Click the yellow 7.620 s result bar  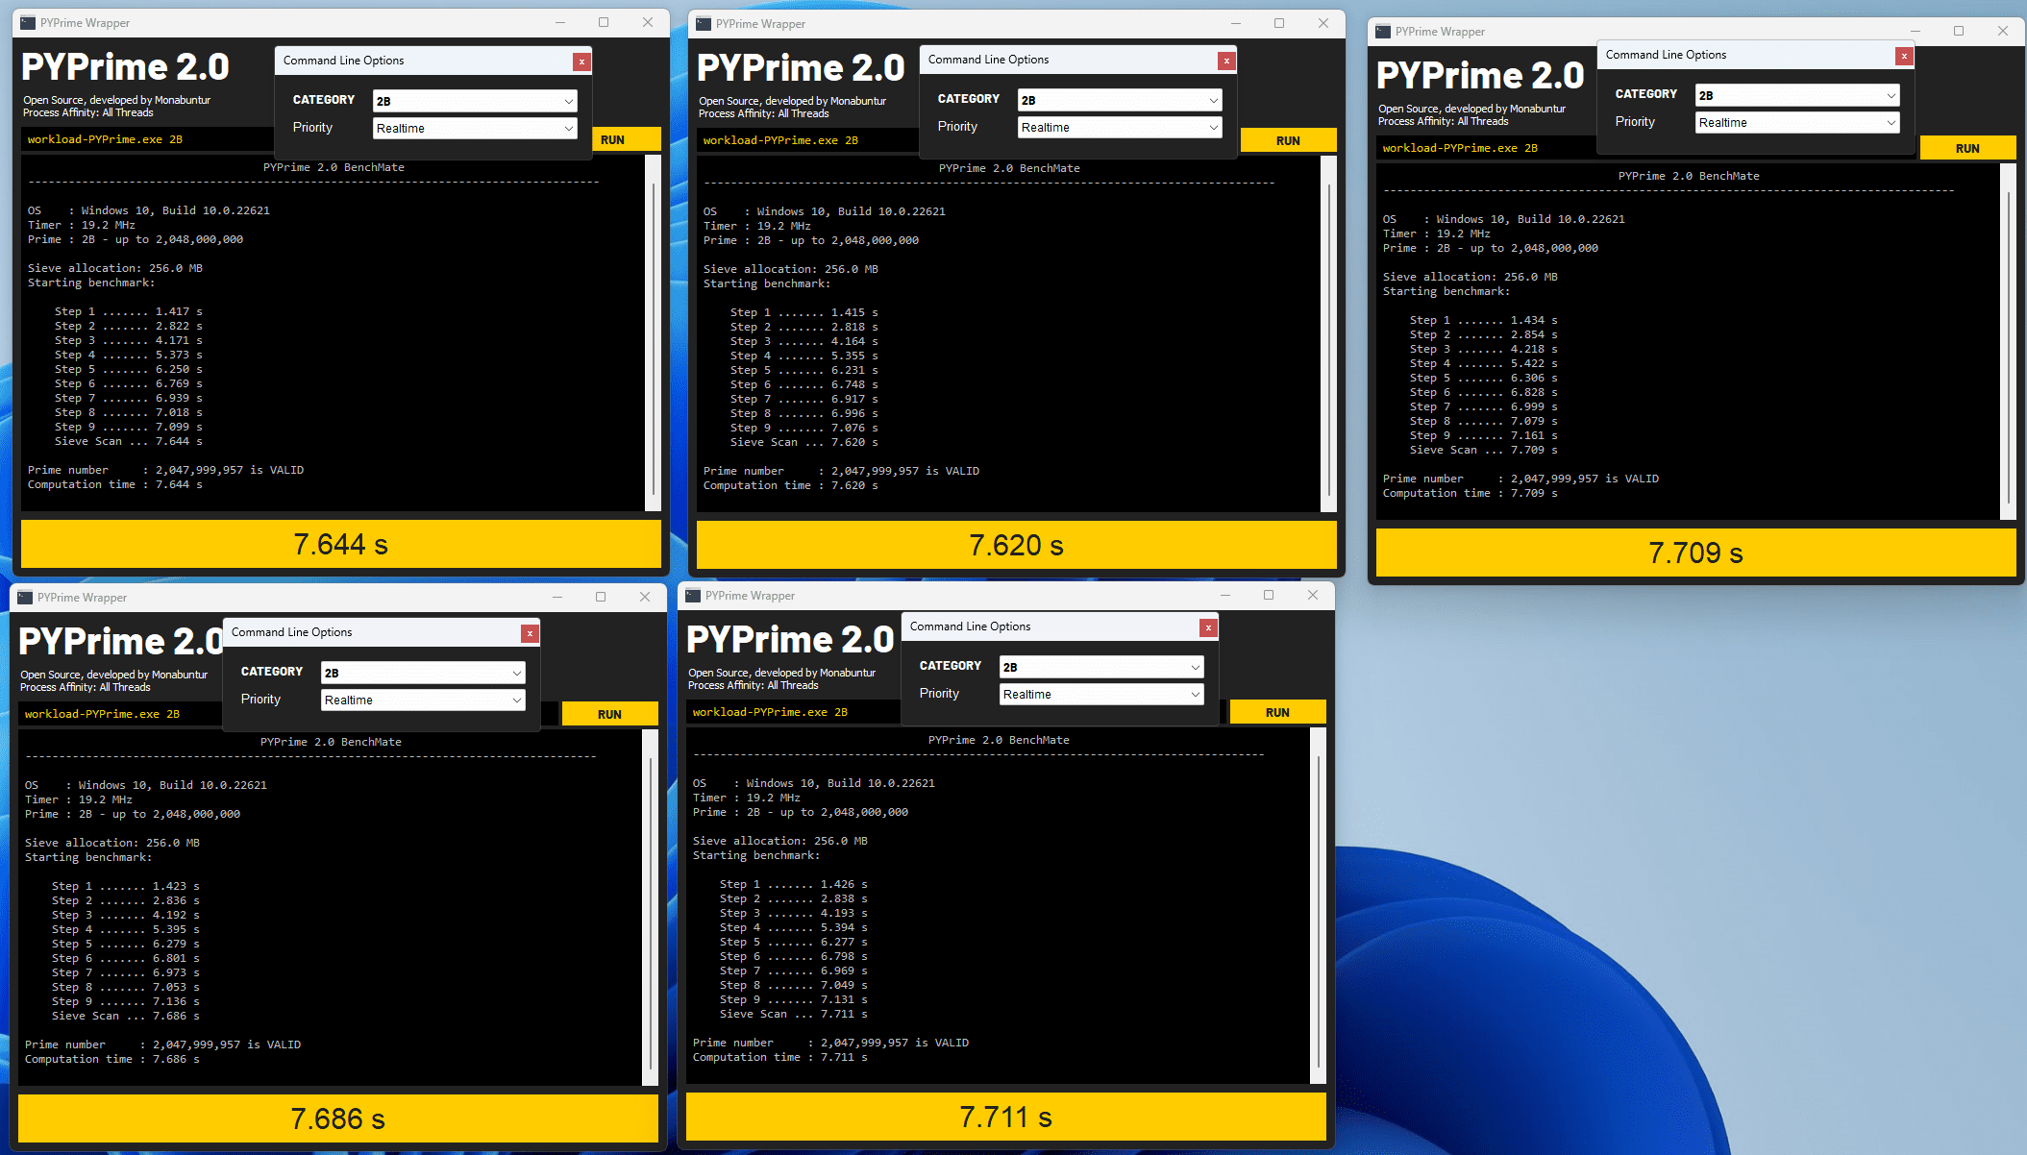coord(1016,546)
